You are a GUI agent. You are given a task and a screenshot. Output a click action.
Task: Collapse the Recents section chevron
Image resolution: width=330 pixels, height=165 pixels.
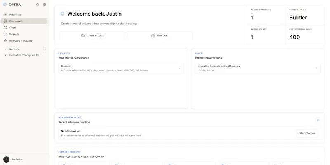5,49
